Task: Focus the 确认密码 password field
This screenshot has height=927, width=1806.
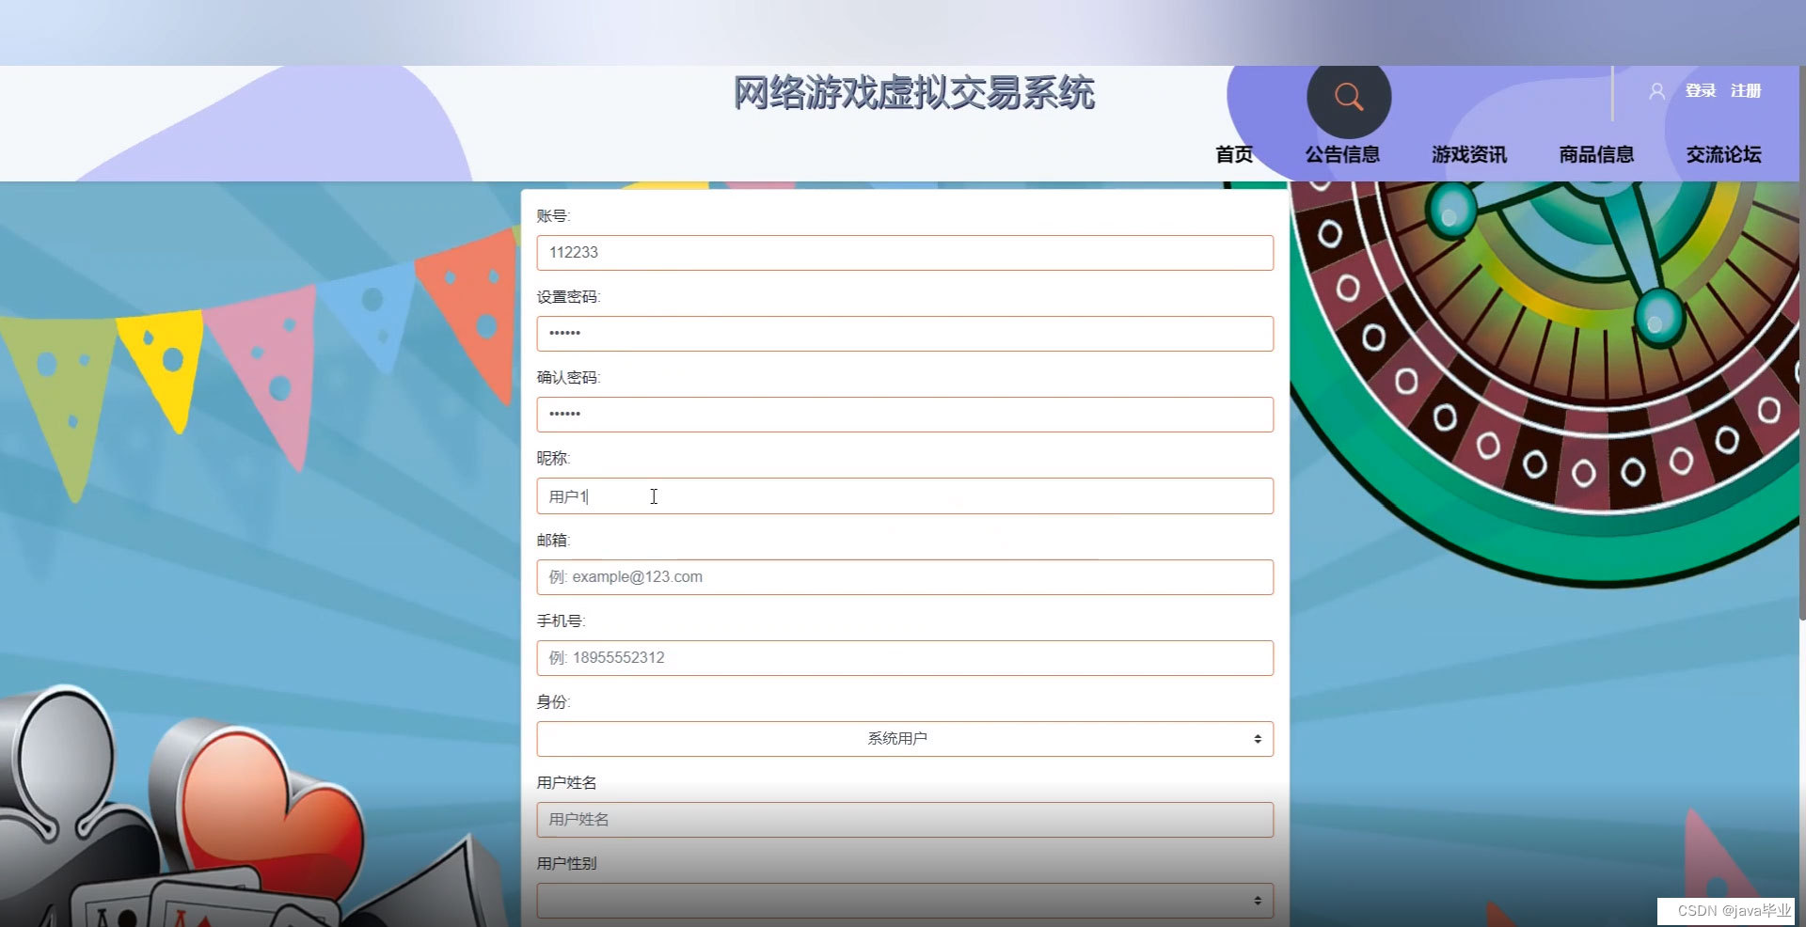Action: click(905, 415)
